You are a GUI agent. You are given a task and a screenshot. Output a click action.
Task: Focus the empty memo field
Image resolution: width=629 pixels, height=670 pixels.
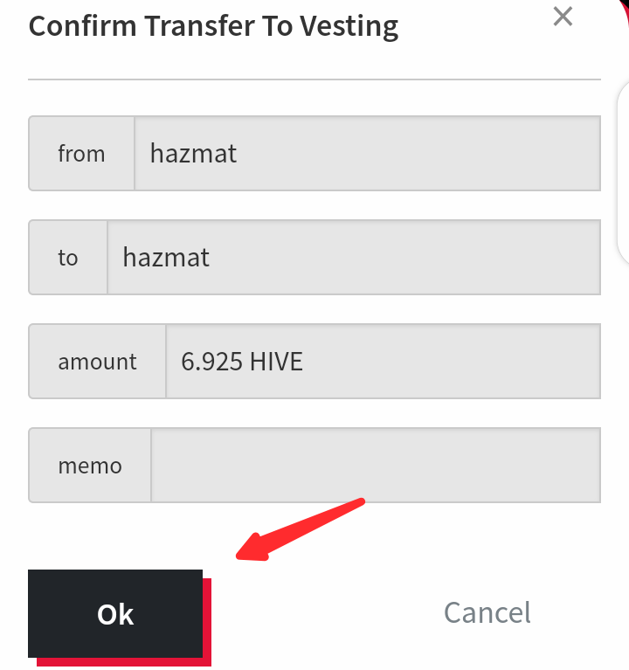pos(376,466)
